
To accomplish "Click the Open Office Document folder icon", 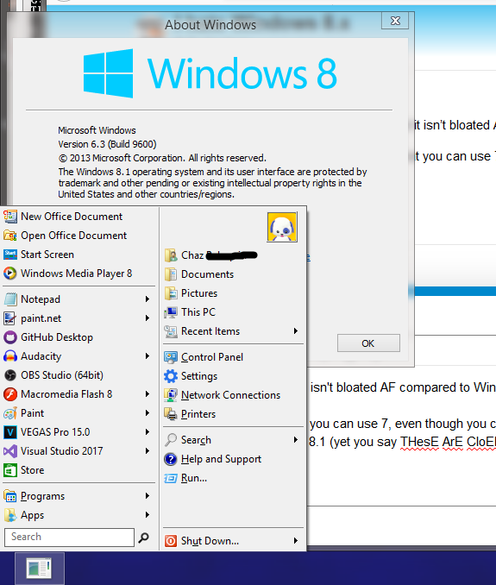I will (x=10, y=236).
